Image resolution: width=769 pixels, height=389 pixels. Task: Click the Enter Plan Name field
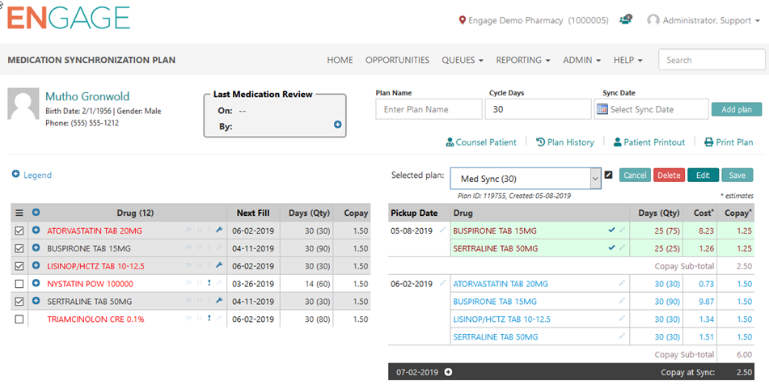click(429, 109)
